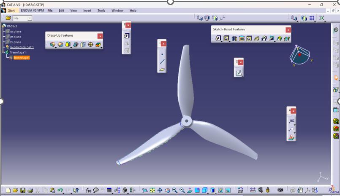
Task: Close the Sketch-Based Features toolbar
Action: 288,30
